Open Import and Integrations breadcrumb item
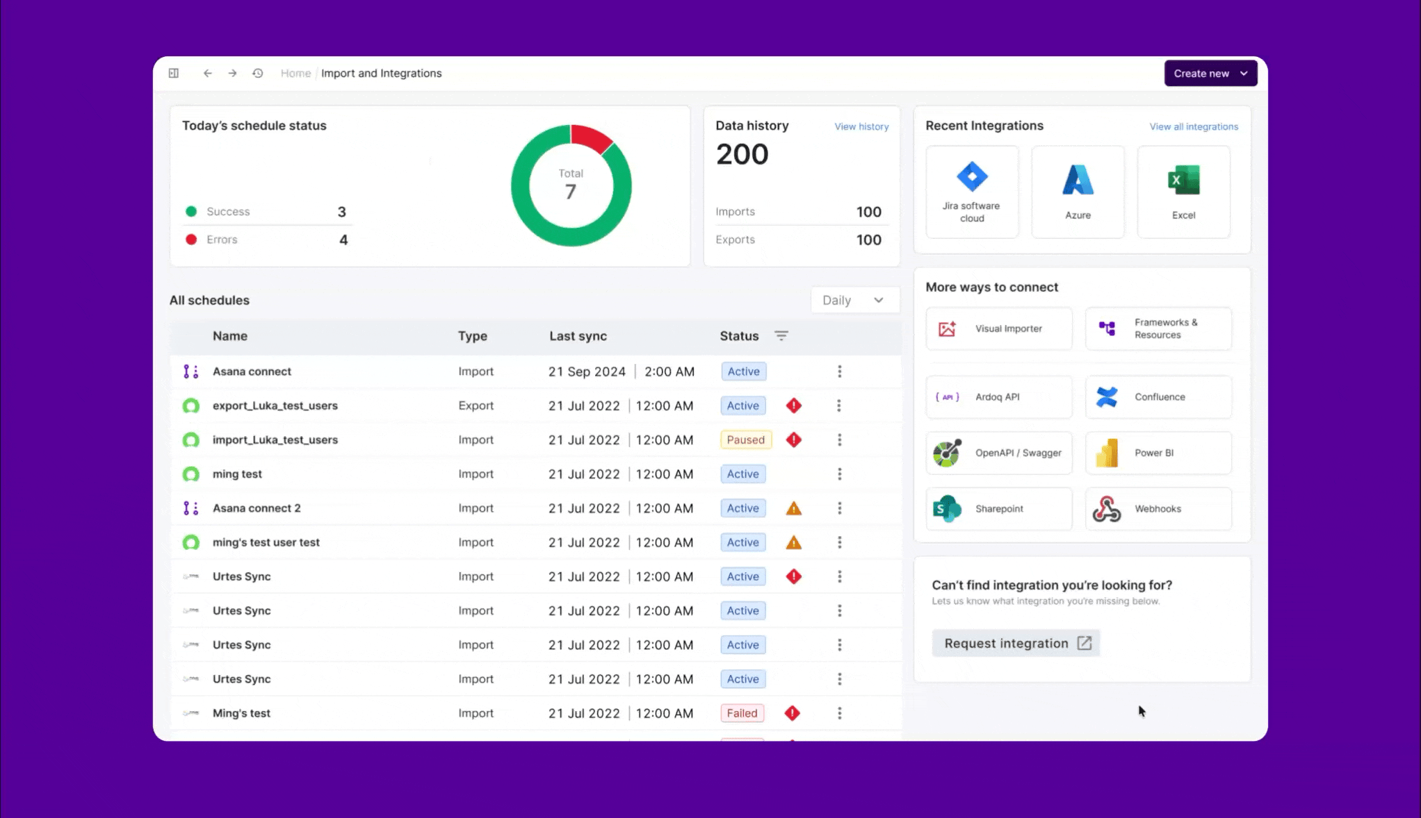The image size is (1421, 818). [x=382, y=73]
